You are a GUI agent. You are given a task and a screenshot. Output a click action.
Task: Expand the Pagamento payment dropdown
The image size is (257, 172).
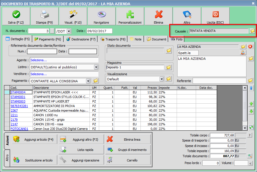coord(88,81)
